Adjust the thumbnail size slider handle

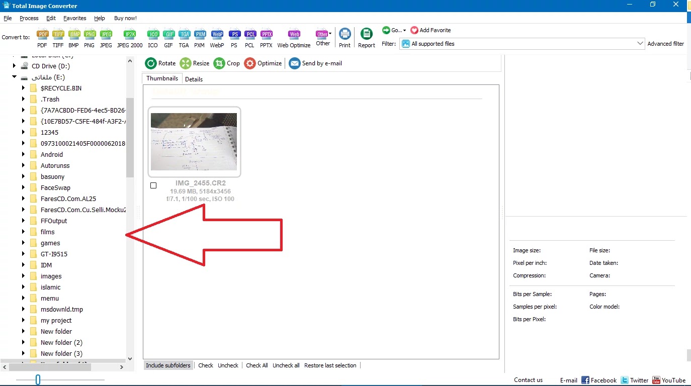[x=38, y=380]
